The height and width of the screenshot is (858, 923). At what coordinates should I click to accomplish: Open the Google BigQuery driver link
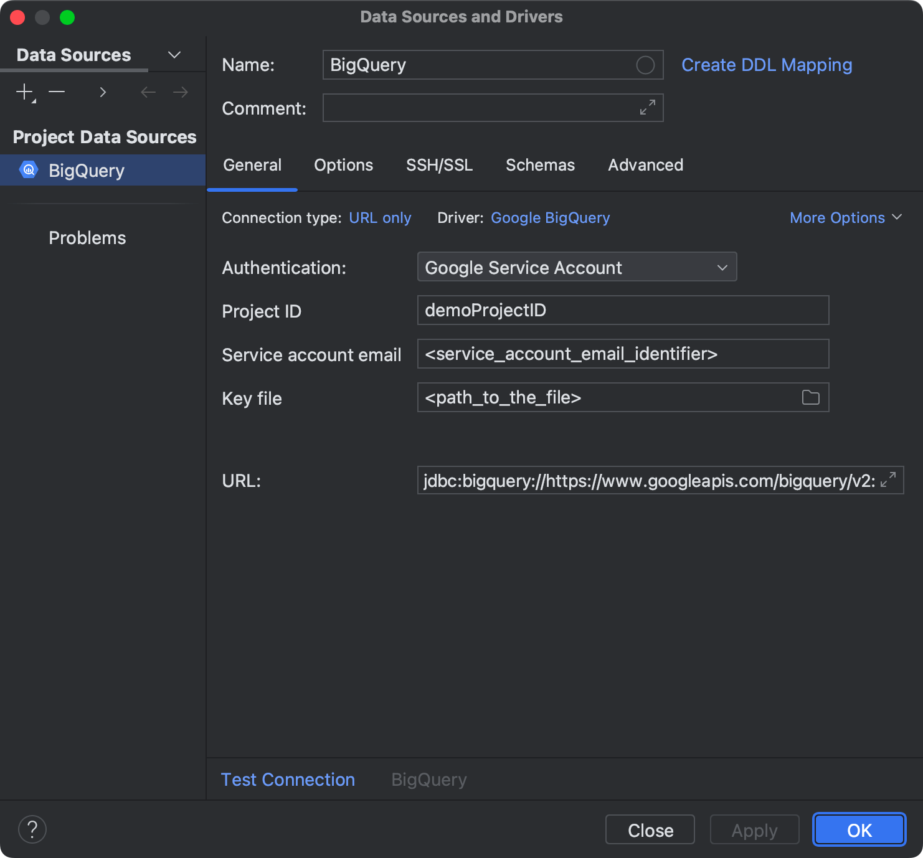coord(550,217)
